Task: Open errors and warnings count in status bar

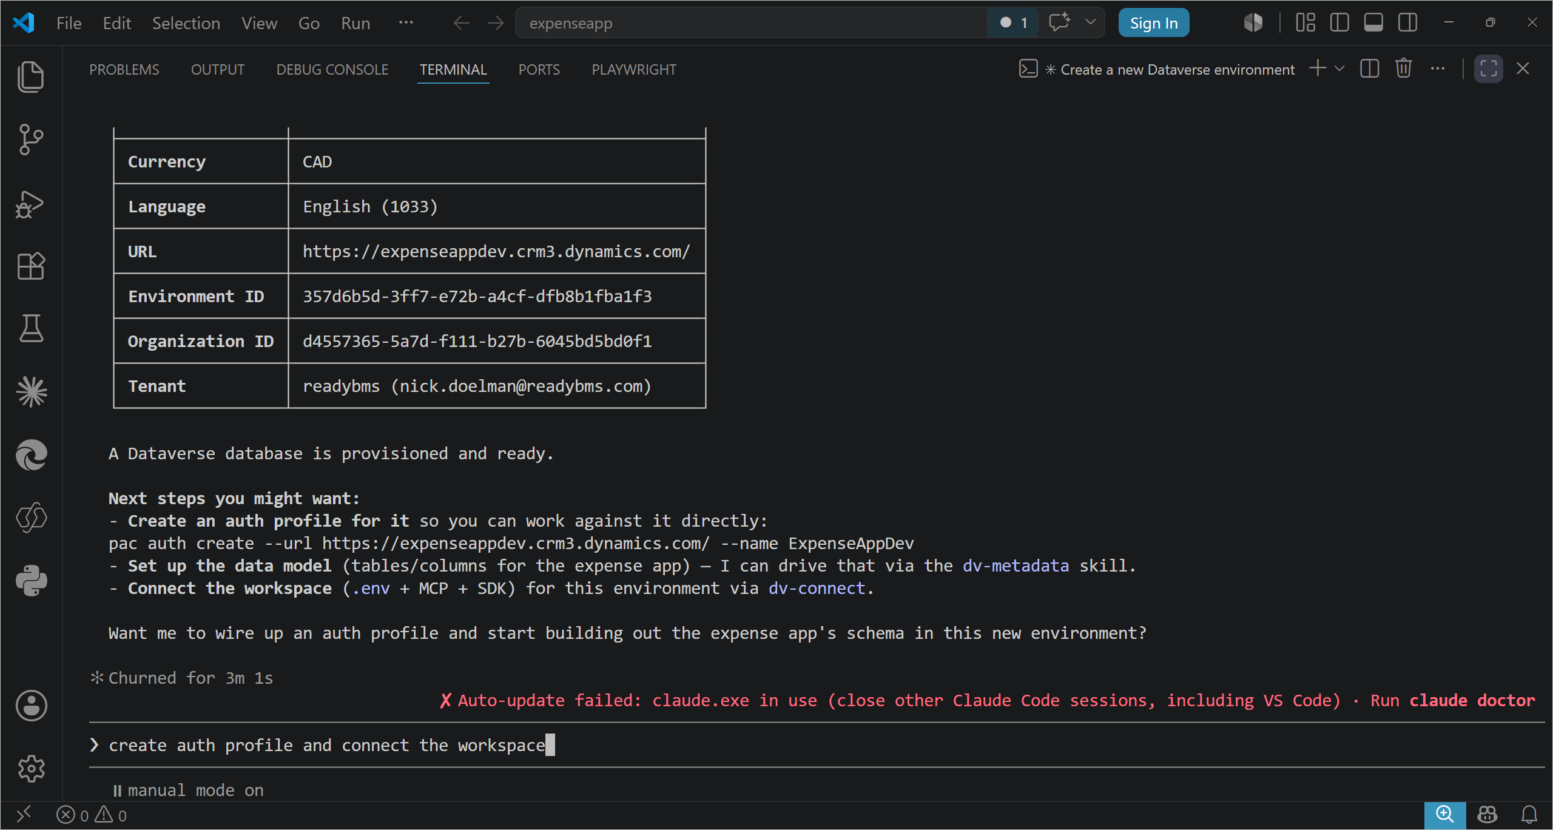Action: 92,815
